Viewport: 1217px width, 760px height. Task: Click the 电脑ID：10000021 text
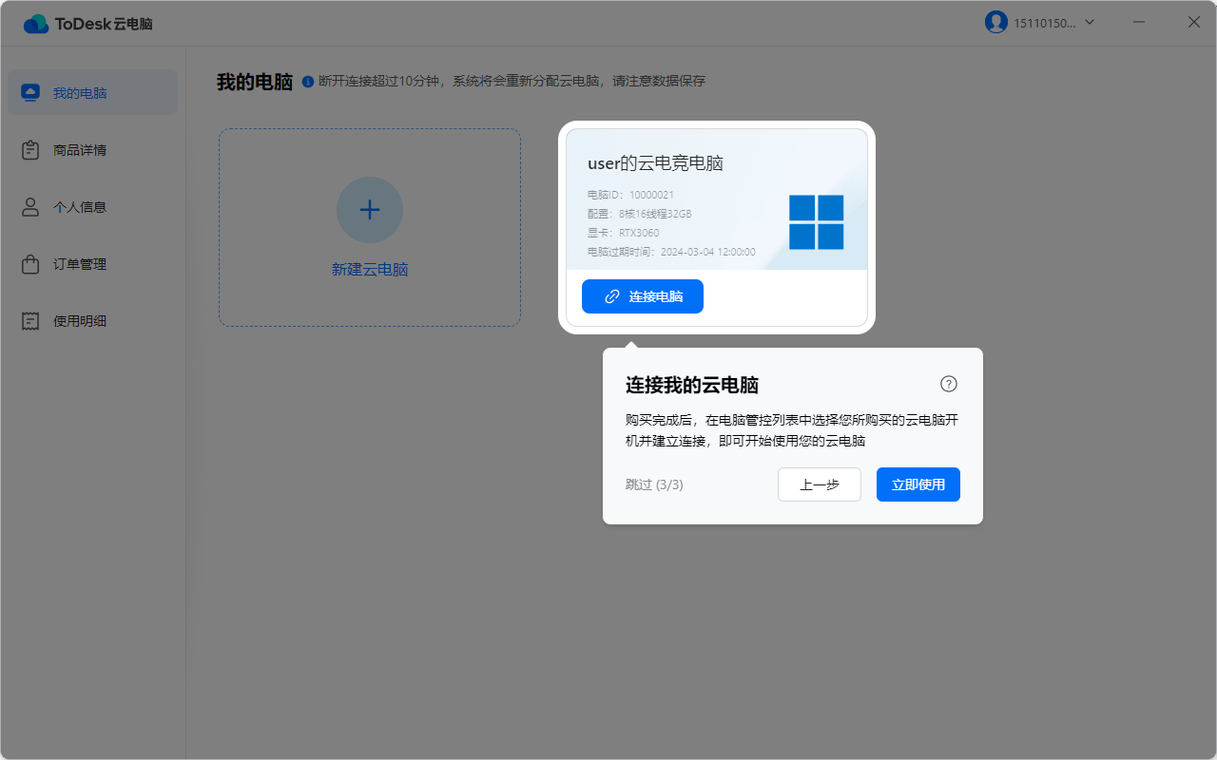point(630,195)
